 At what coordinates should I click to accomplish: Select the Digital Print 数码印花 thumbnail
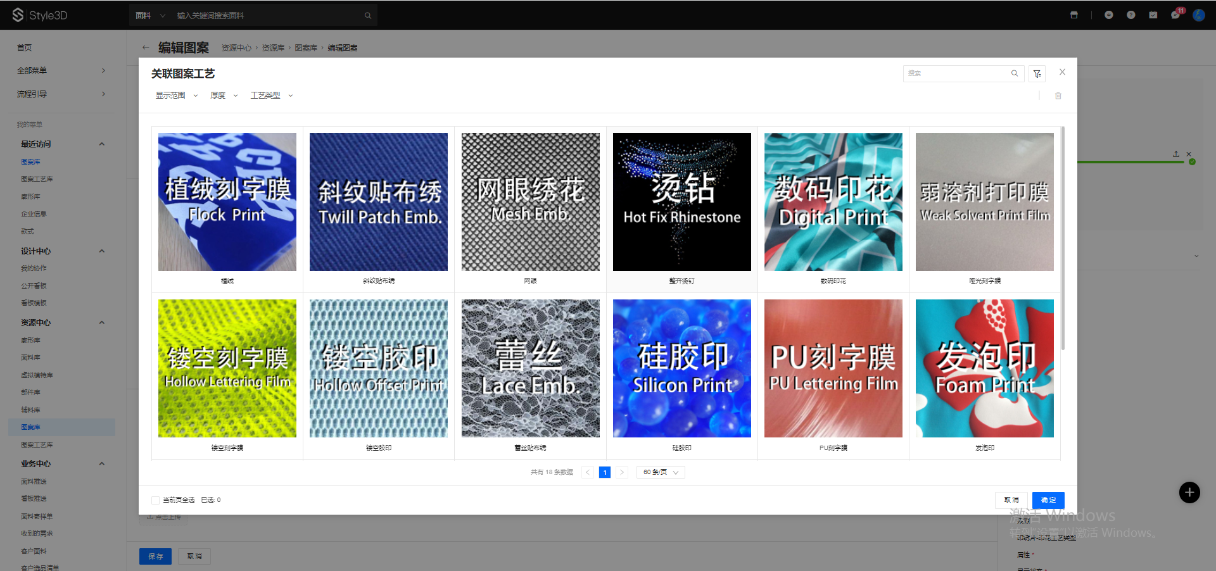pyautogui.click(x=833, y=202)
